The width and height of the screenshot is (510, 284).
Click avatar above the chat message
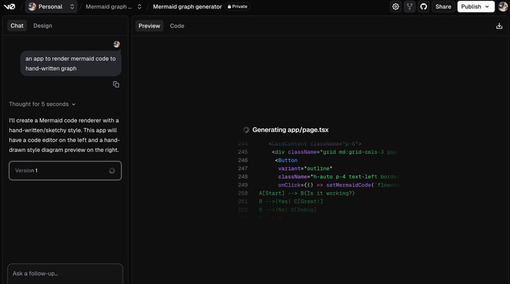pyautogui.click(x=116, y=44)
